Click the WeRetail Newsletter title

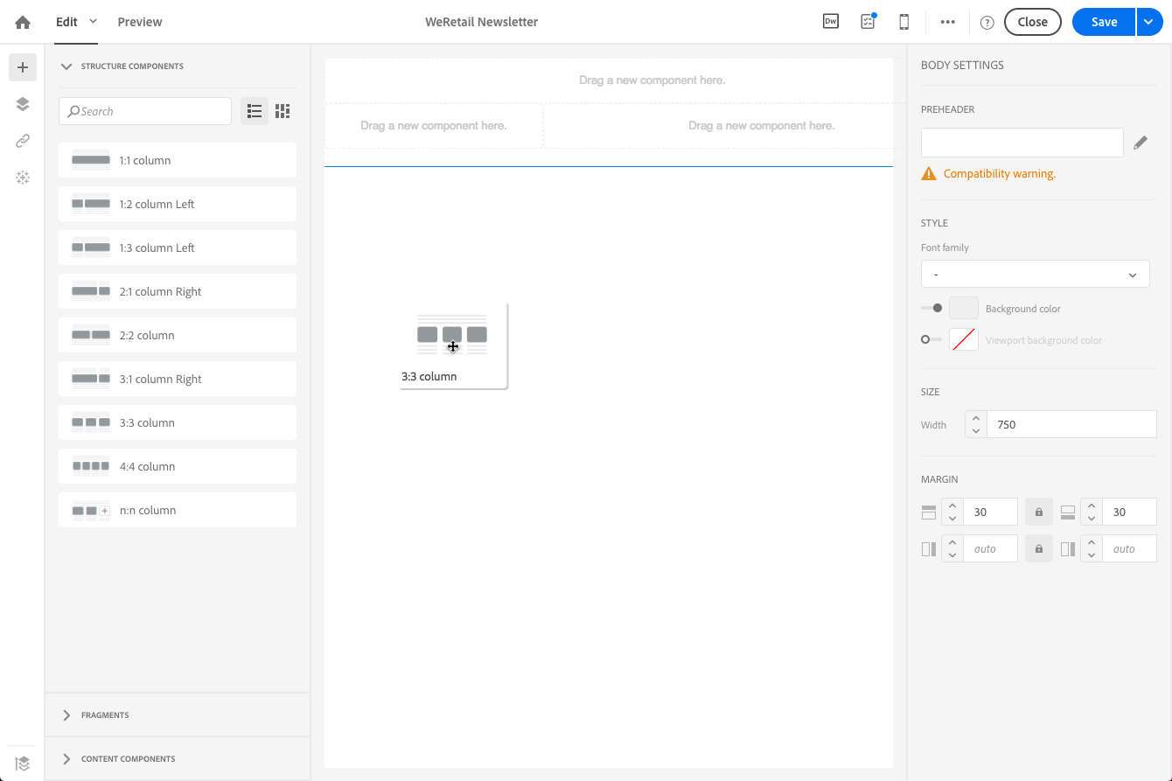[x=481, y=22]
